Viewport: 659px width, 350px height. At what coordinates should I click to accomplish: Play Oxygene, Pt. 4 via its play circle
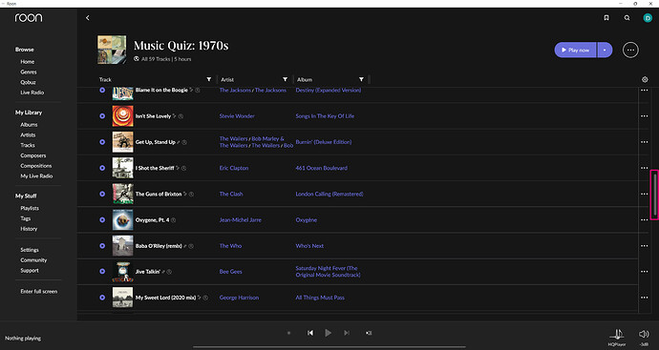(x=102, y=219)
